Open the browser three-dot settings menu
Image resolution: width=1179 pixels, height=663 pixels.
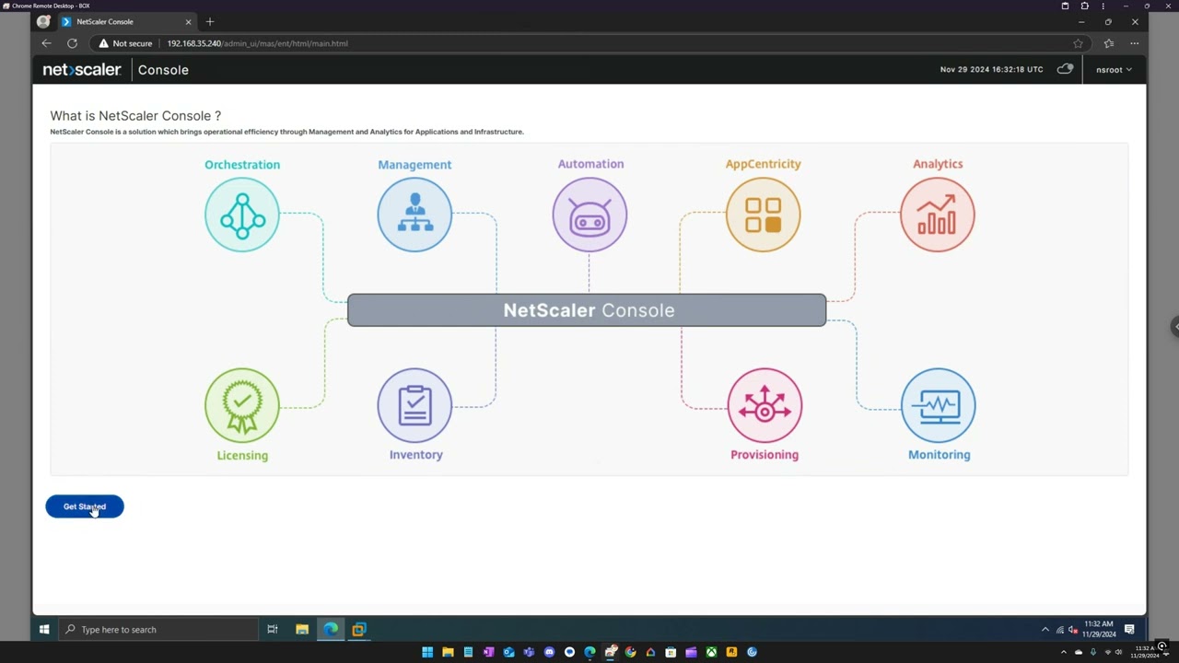point(1135,43)
